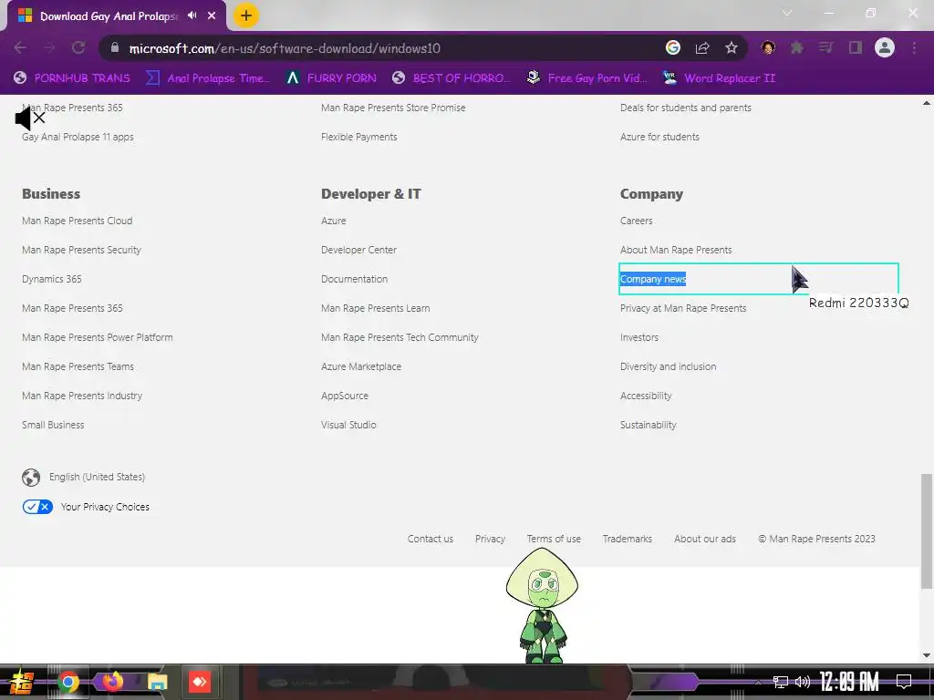Image resolution: width=934 pixels, height=700 pixels.
Task: Open the Diversity and inclusion link
Action: click(668, 366)
